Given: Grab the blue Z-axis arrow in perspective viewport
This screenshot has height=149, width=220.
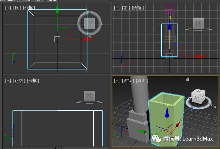Looking at the screenshot, I should 167,112.
